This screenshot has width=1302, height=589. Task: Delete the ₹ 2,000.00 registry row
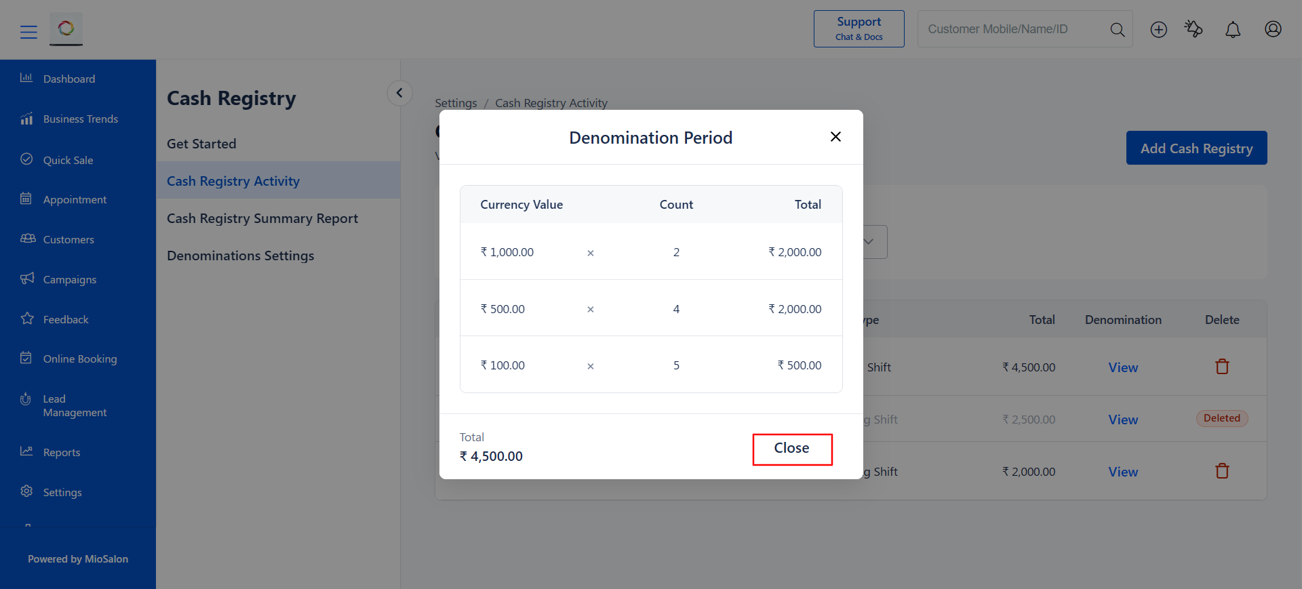coord(1222,471)
